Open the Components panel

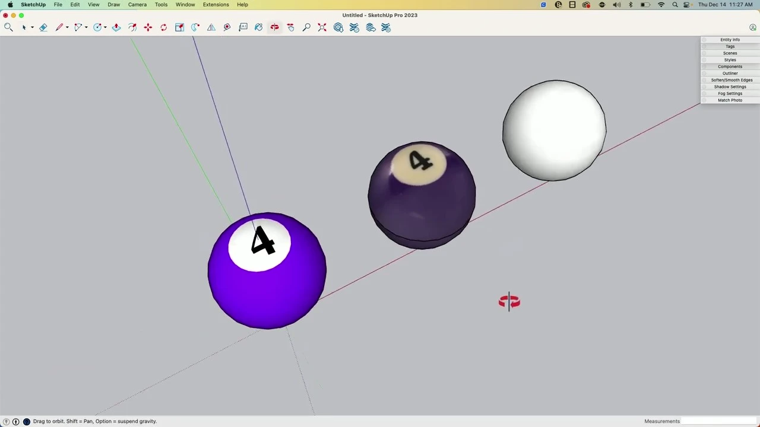(730, 66)
